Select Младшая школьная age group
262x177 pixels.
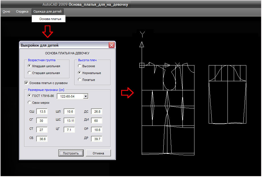(29, 66)
